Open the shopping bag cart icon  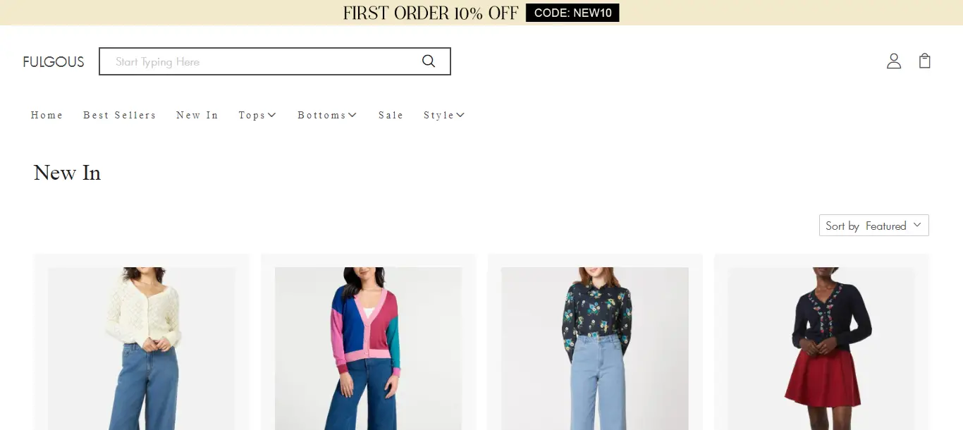(925, 61)
